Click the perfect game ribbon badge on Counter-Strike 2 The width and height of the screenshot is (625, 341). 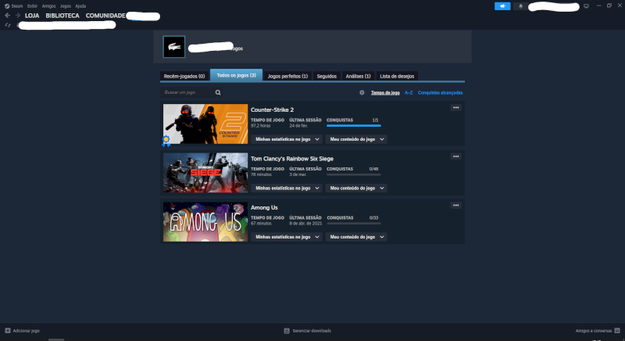coord(166,141)
